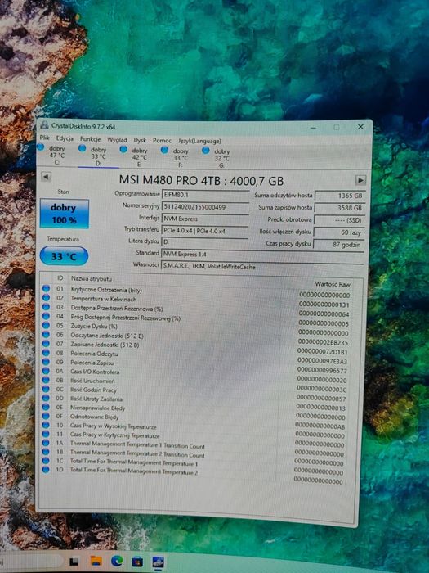The height and width of the screenshot is (573, 429).
Task: Click Prędk. obrotowa value ---- (SSD)
Action: tap(339, 220)
